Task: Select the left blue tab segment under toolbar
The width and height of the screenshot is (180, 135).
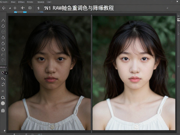Action: pyautogui.click(x=15, y=12)
